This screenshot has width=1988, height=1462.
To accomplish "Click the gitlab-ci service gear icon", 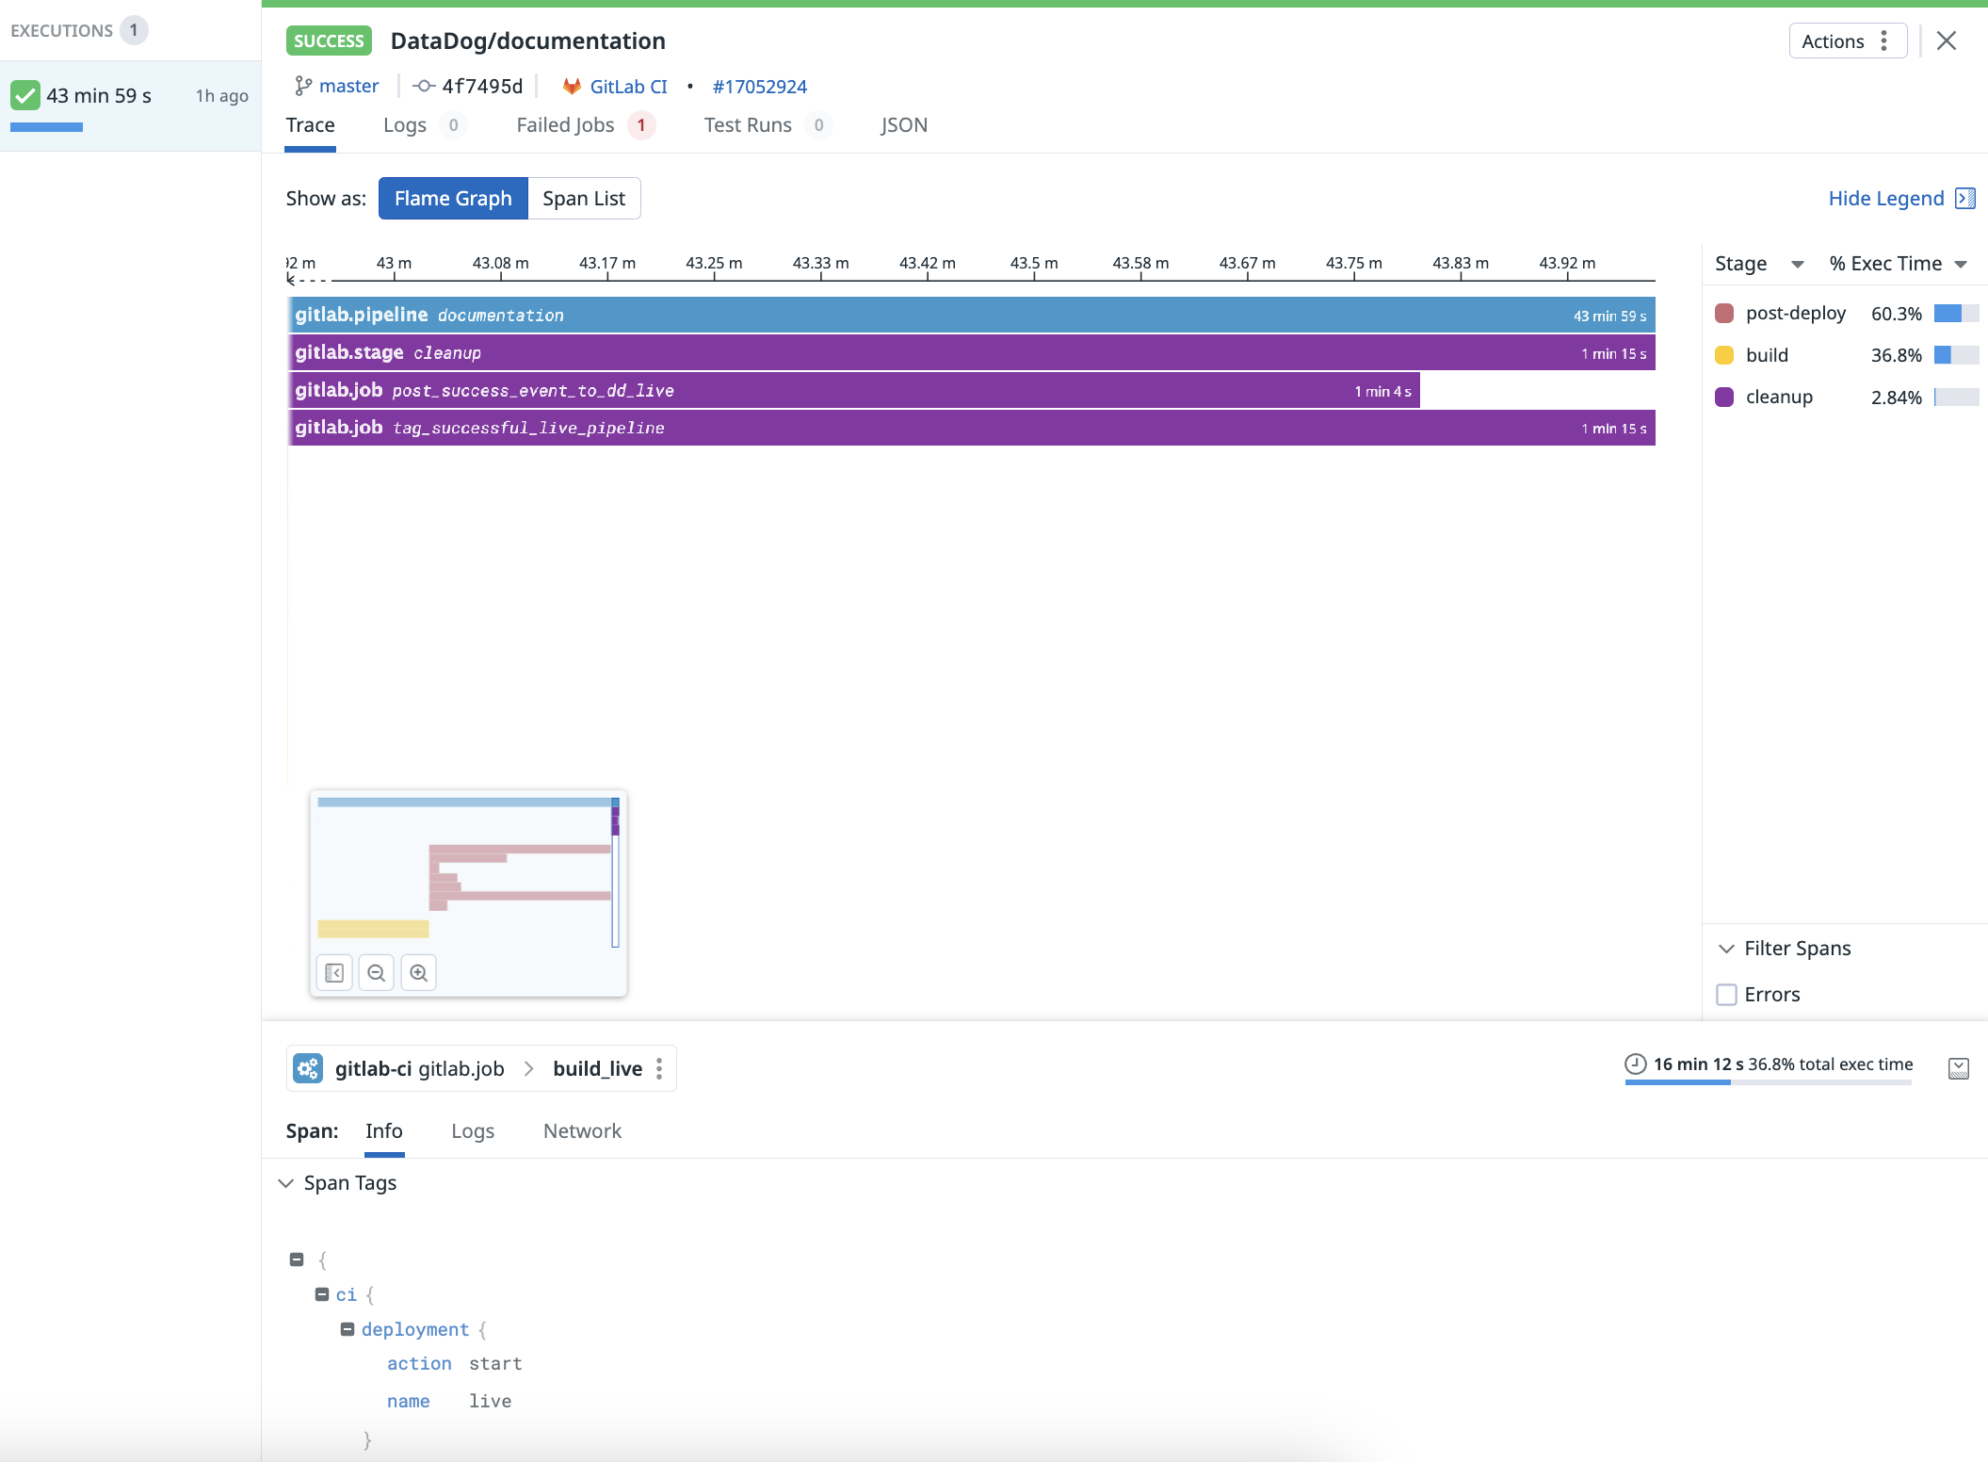I will (308, 1068).
